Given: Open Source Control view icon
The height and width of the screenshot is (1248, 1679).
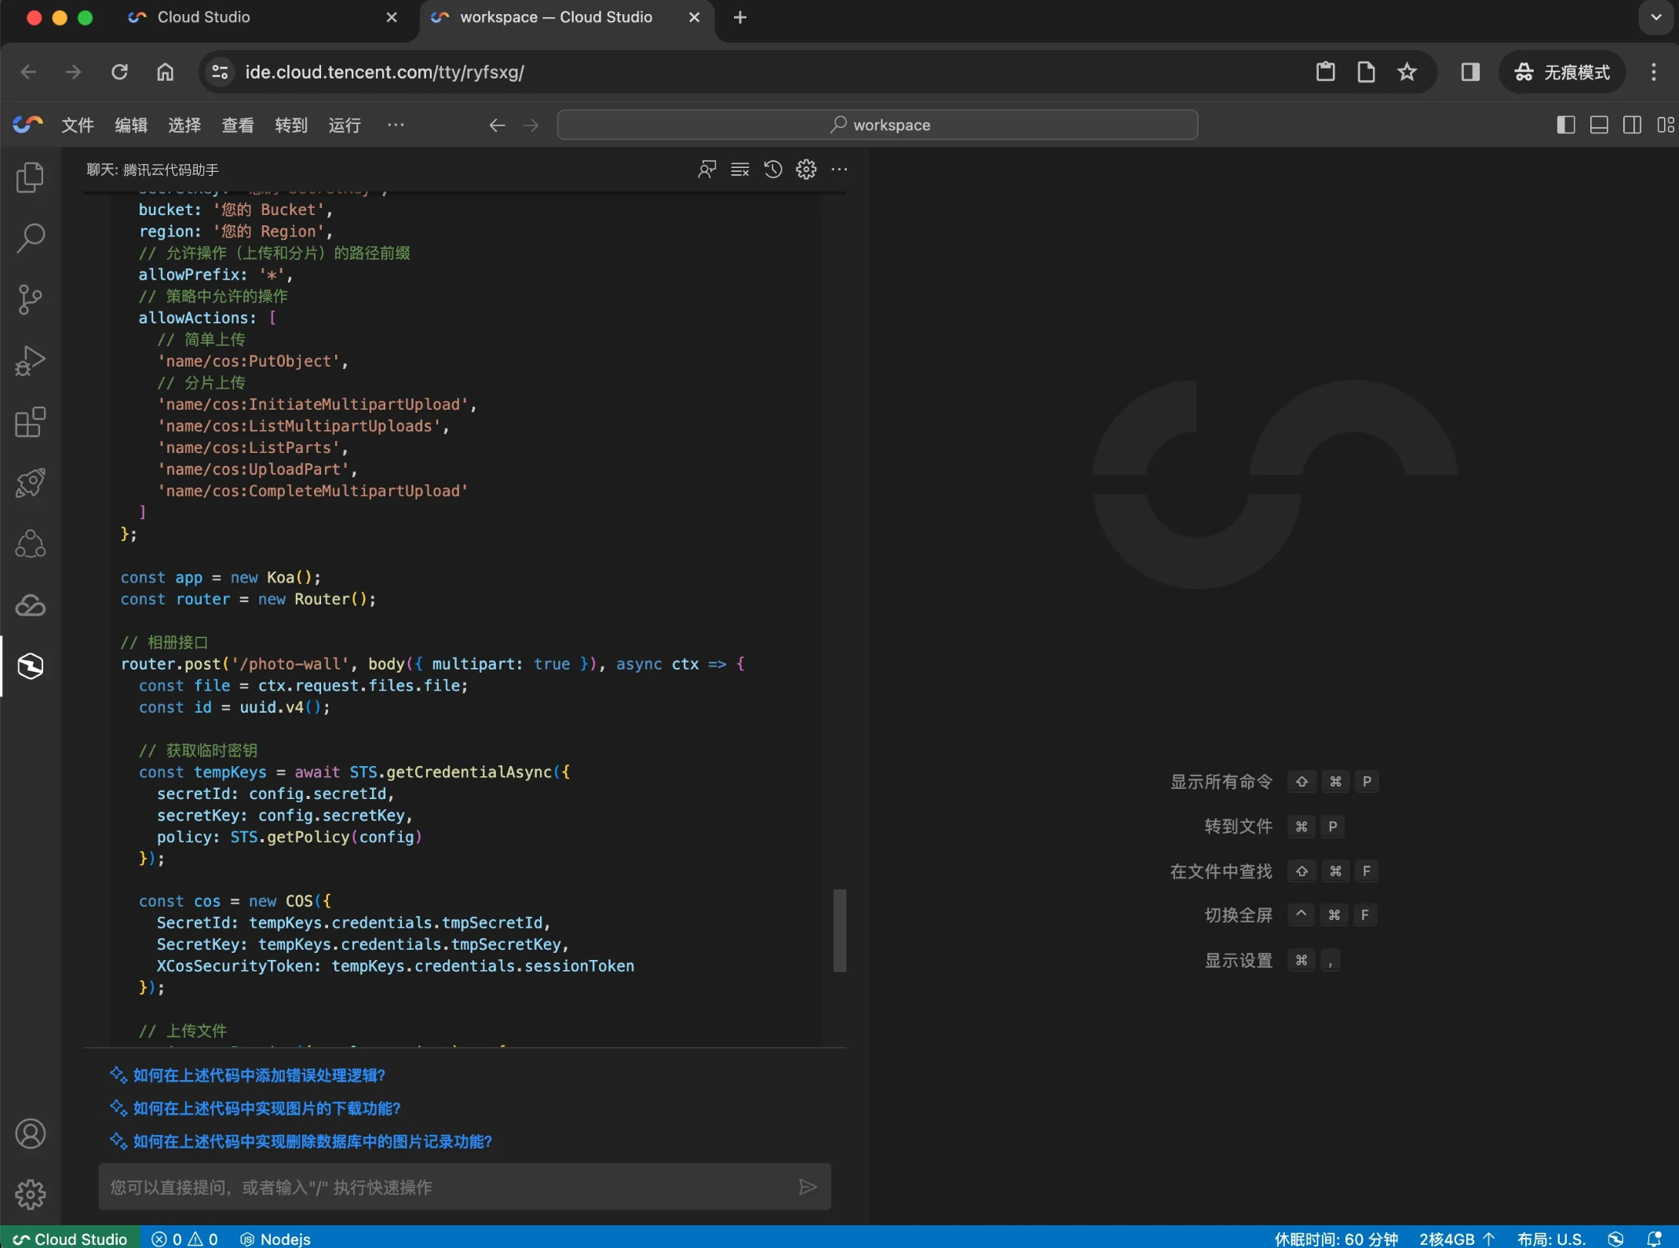Looking at the screenshot, I should [x=30, y=299].
